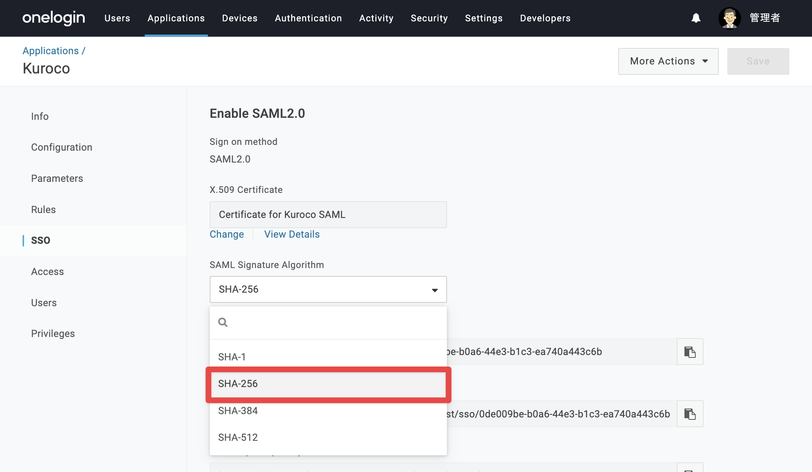The height and width of the screenshot is (472, 812).
Task: Open the Parameters tab
Action: (x=57, y=179)
